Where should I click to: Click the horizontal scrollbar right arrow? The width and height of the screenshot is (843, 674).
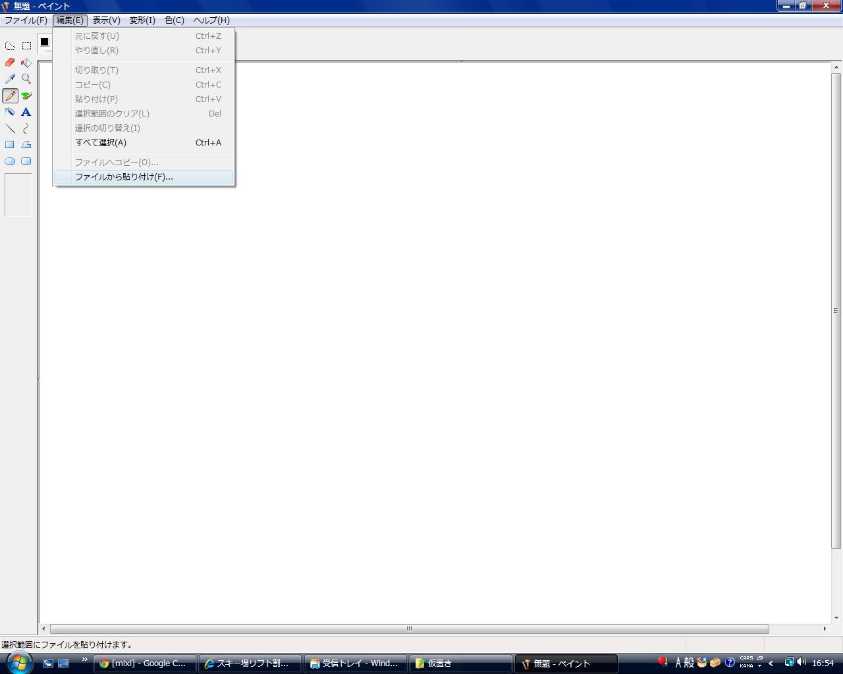[825, 629]
